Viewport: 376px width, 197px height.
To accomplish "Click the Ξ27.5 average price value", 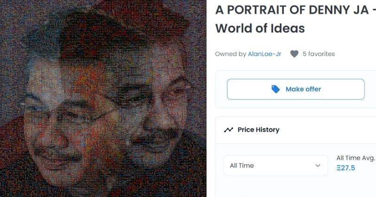I will (346, 168).
